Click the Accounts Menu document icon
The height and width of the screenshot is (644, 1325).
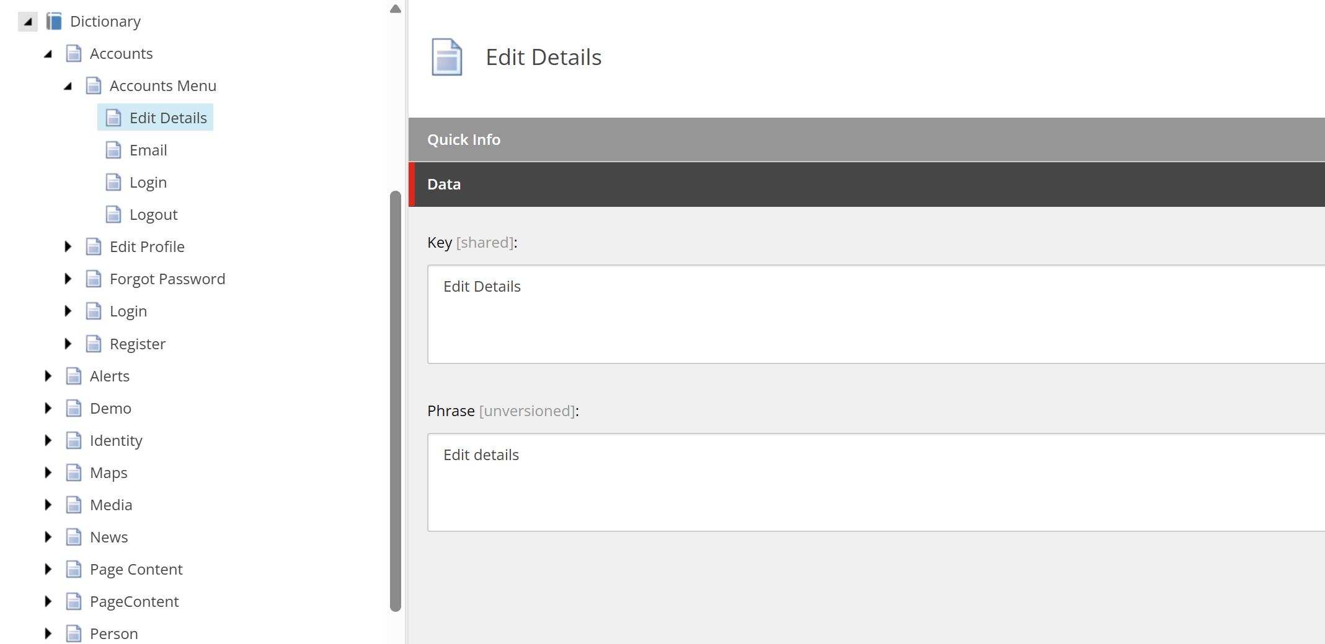pos(94,85)
